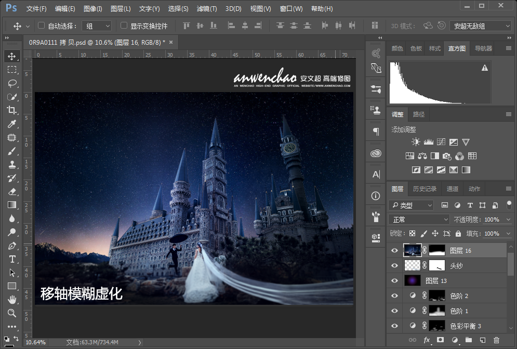
Task: Add a Brightness/Contrast adjustment
Action: point(416,142)
